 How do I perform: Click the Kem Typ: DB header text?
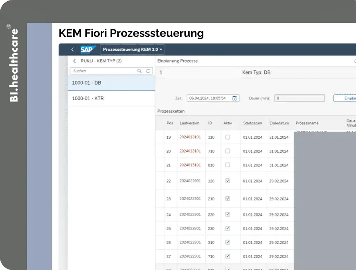tap(256, 72)
